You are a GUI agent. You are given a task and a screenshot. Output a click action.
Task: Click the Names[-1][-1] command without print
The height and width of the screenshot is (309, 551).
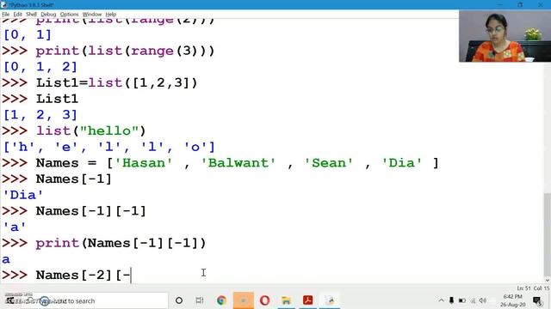click(x=74, y=211)
